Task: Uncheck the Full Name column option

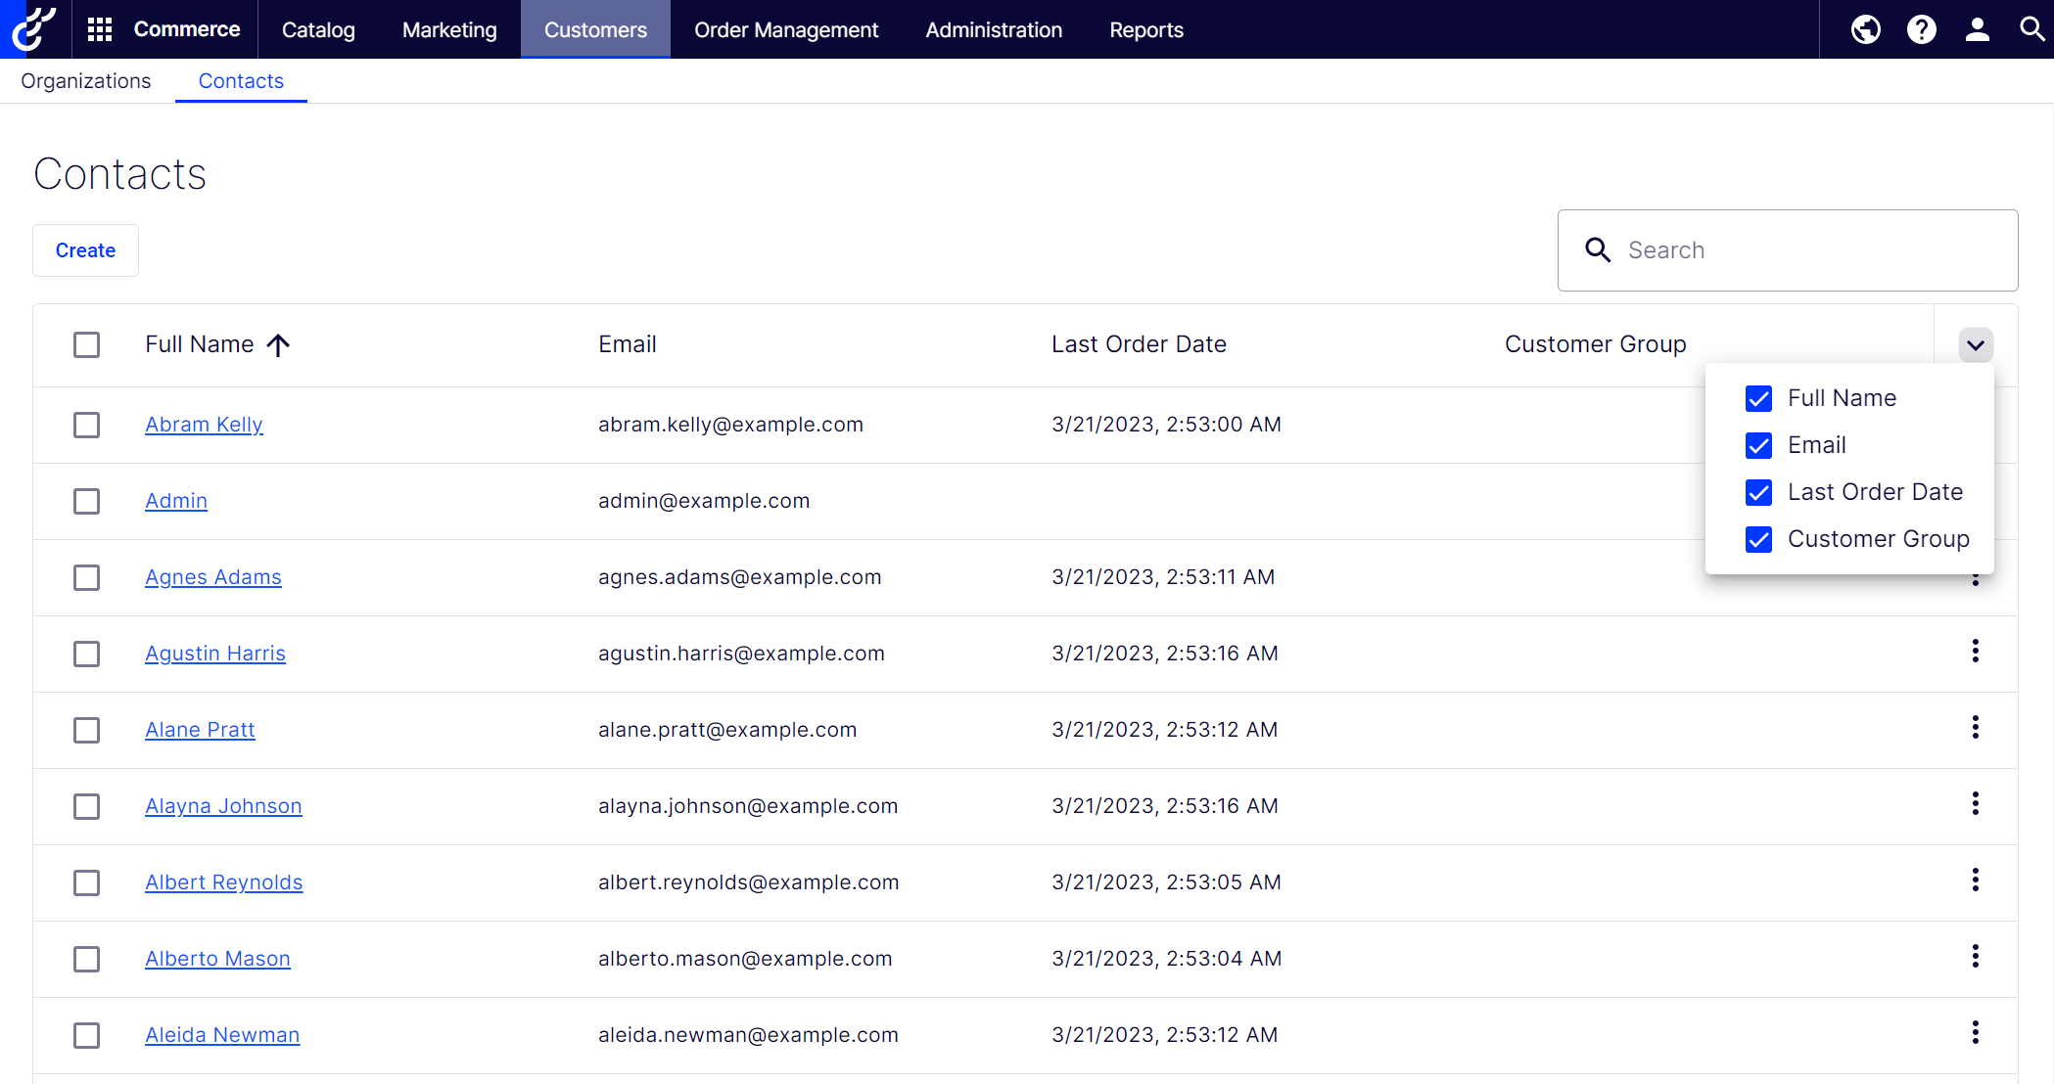Action: tap(1759, 398)
